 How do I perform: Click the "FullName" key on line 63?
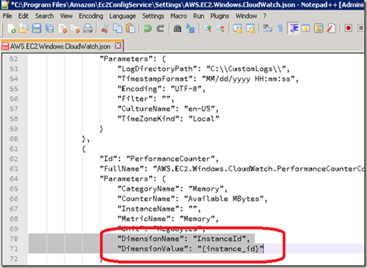(x=122, y=169)
